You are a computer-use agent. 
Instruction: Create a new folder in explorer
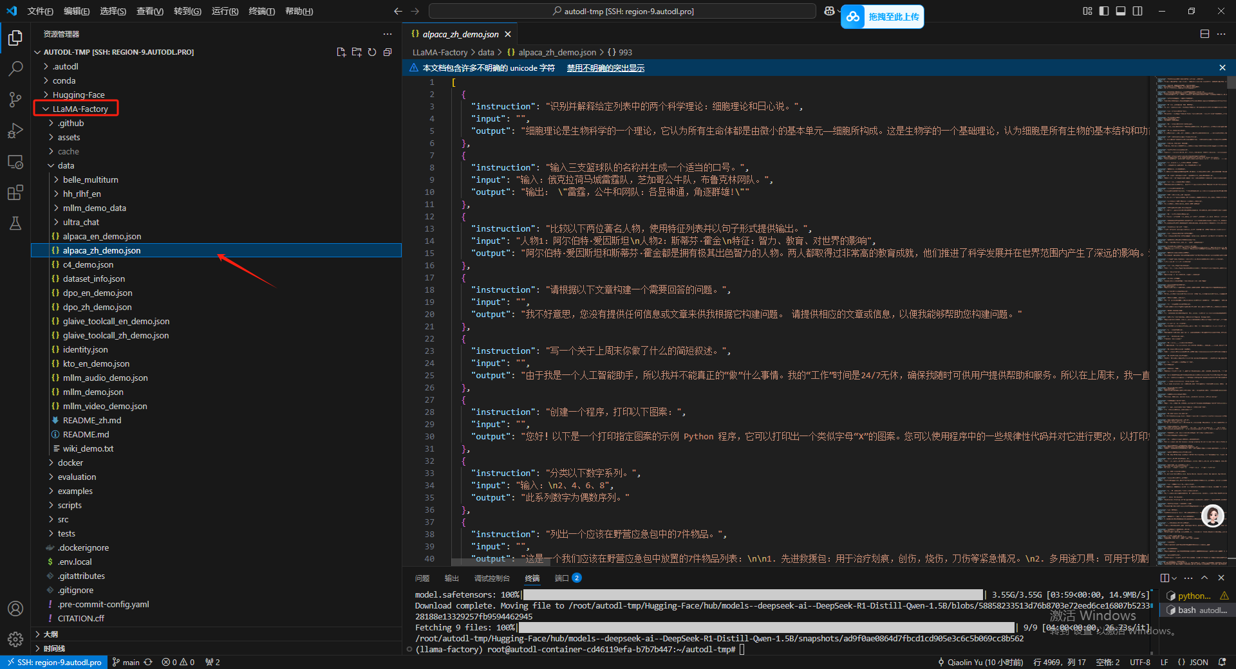[x=357, y=52]
